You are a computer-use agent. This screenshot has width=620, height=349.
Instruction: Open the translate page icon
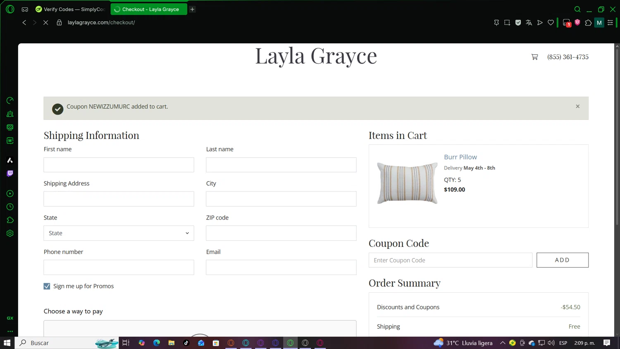529,23
